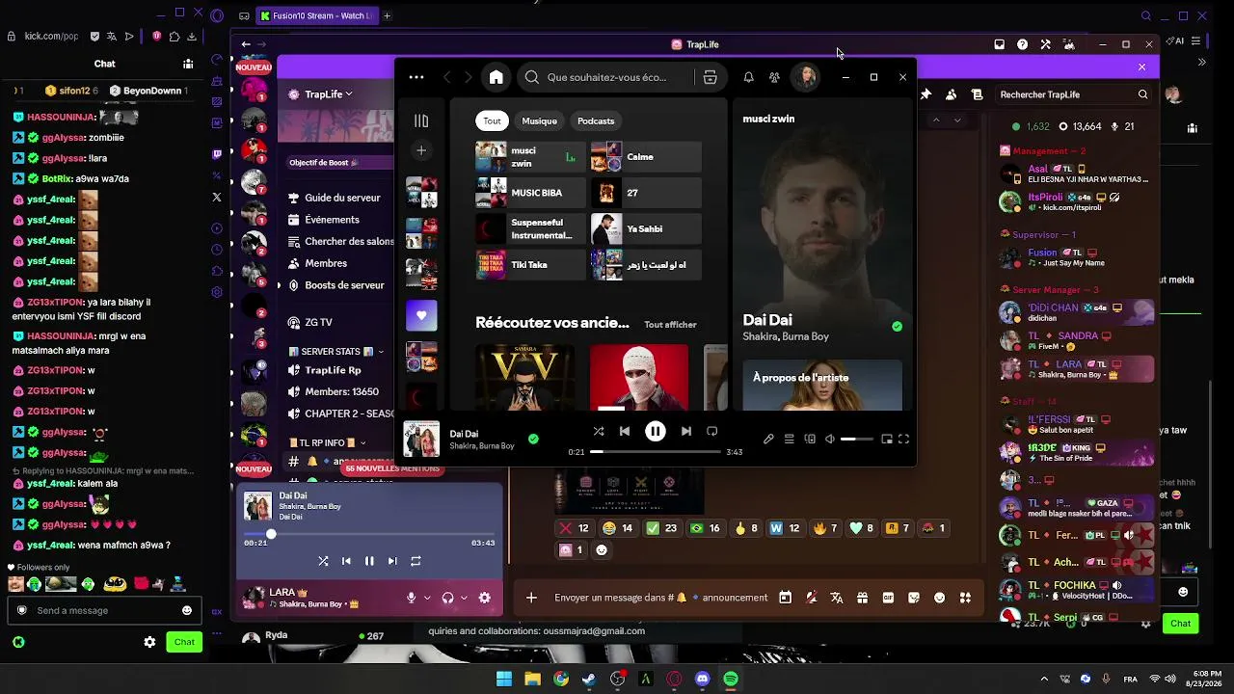Open File Explorer from the taskbar
The height and width of the screenshot is (694, 1234).
click(532, 680)
